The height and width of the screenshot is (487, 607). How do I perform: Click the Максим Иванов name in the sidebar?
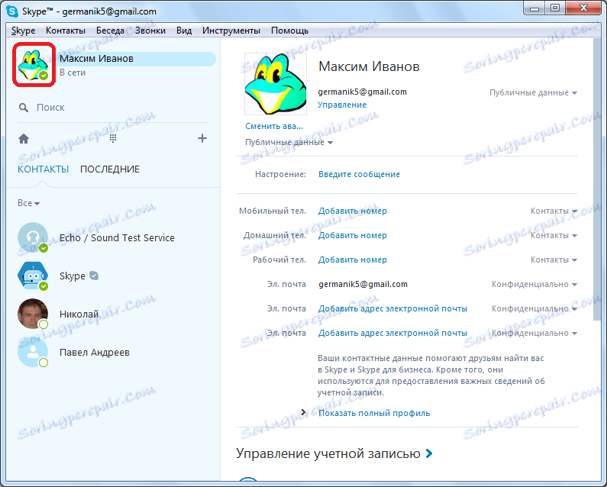click(x=96, y=59)
